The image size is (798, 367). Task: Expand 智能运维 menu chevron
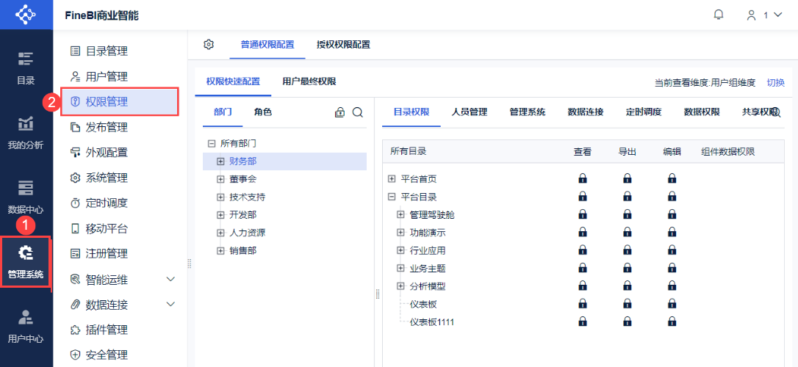point(171,280)
